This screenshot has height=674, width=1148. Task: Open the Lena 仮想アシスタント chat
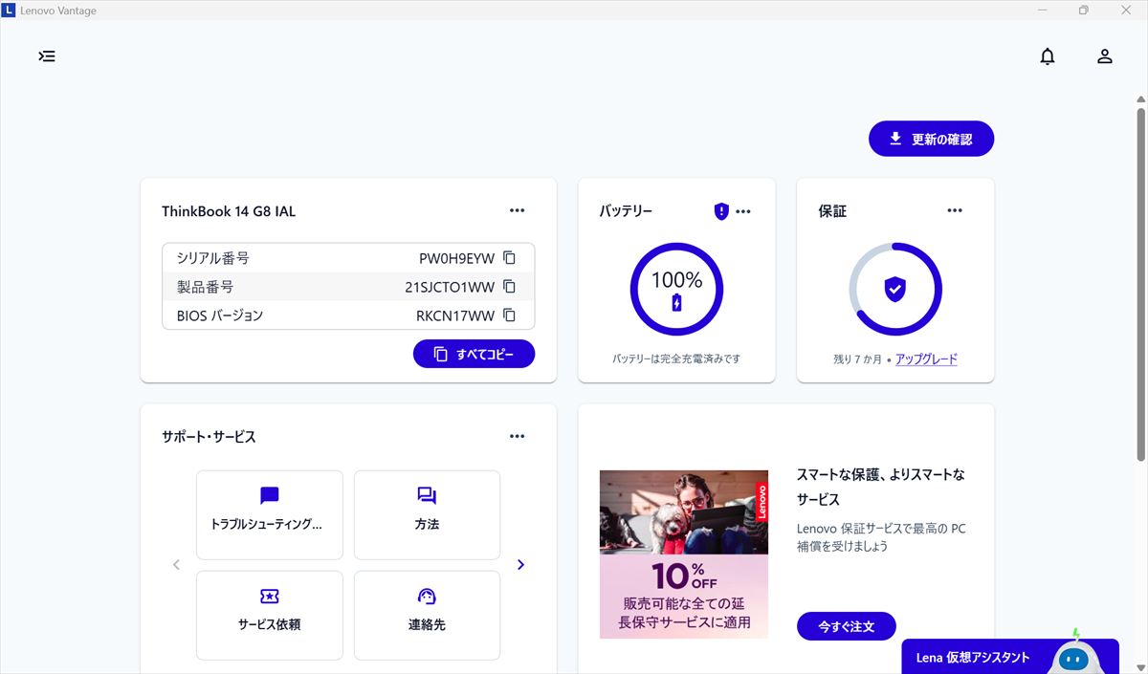(973, 657)
